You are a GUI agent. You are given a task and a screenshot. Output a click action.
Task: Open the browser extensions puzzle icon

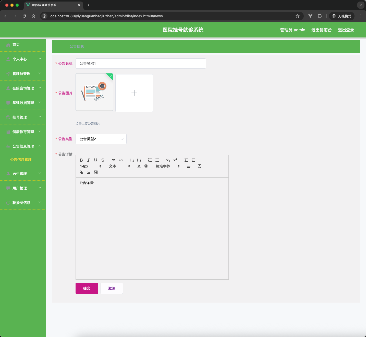(x=320, y=16)
